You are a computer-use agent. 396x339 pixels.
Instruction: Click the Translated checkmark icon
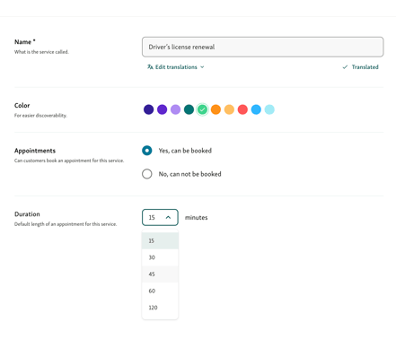(345, 67)
